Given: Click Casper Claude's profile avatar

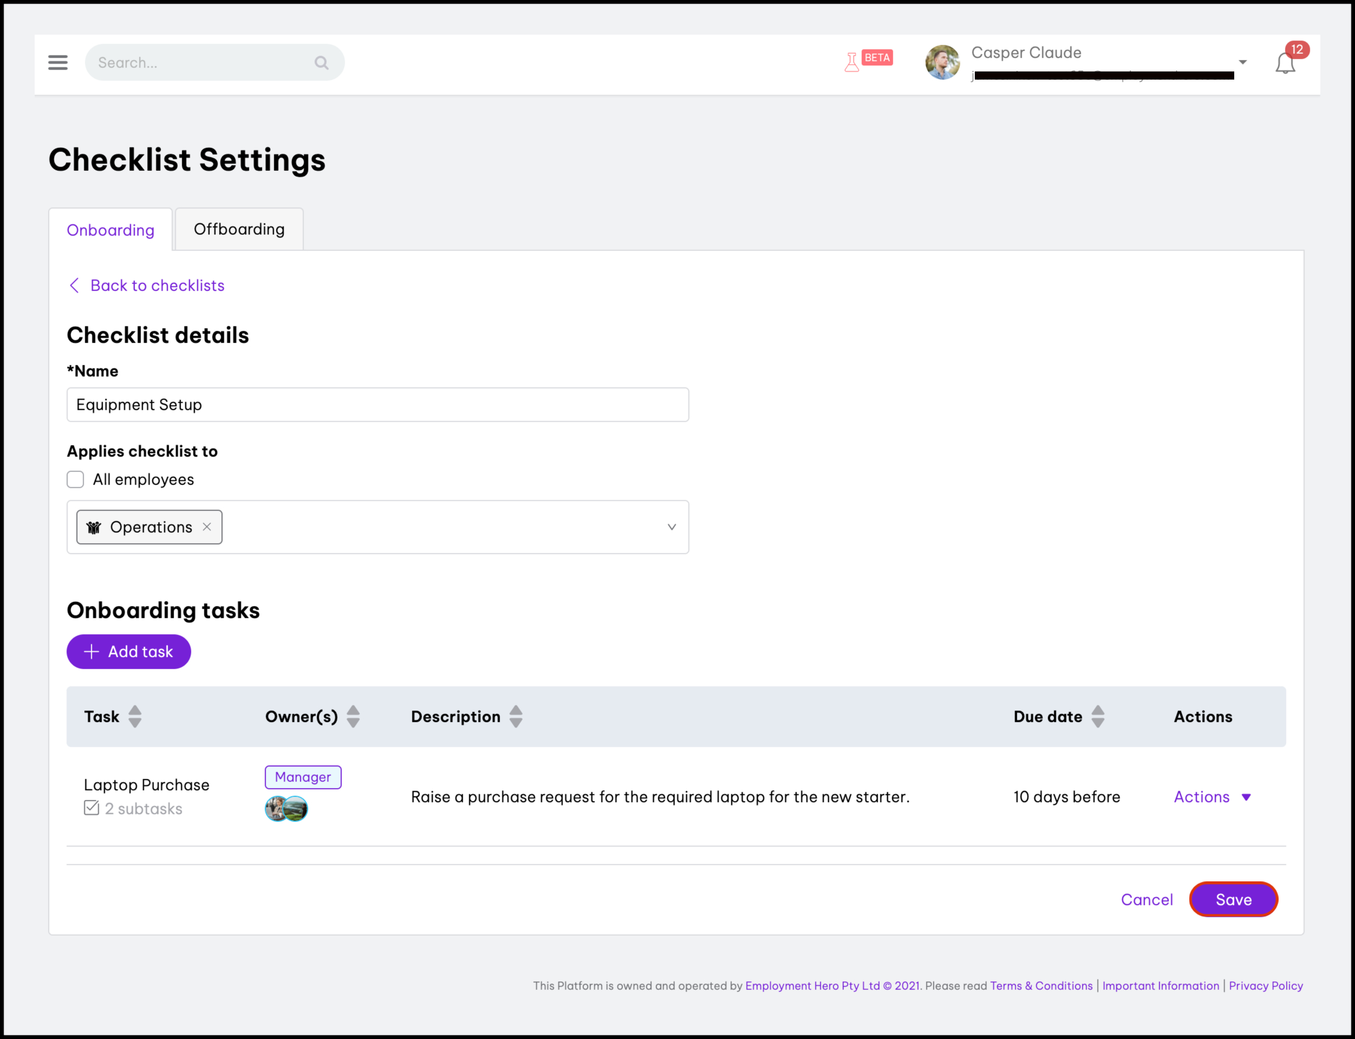Looking at the screenshot, I should click(x=942, y=62).
